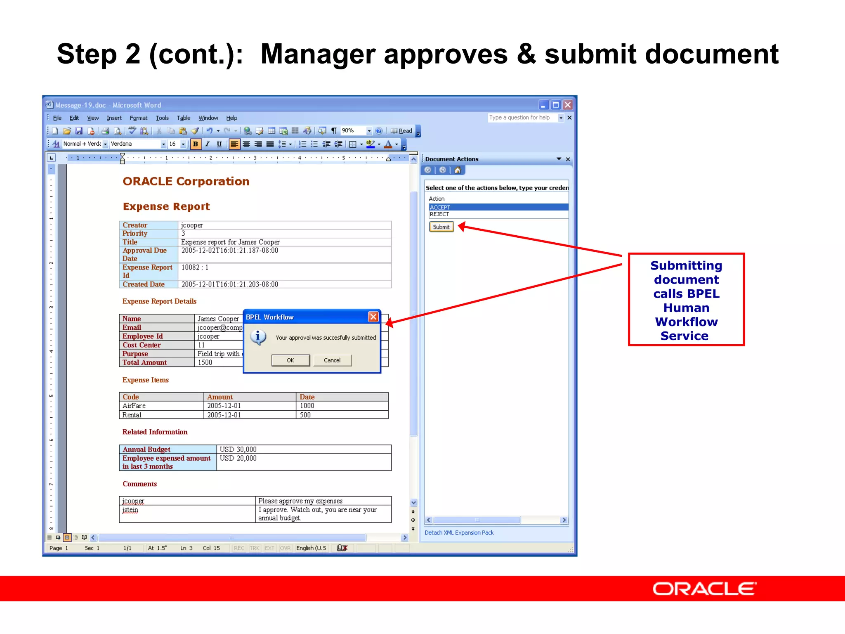
Task: Click the Numbering list icon
Action: point(302,144)
